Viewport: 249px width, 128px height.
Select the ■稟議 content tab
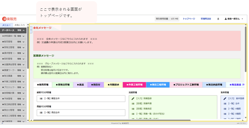pos(80,85)
